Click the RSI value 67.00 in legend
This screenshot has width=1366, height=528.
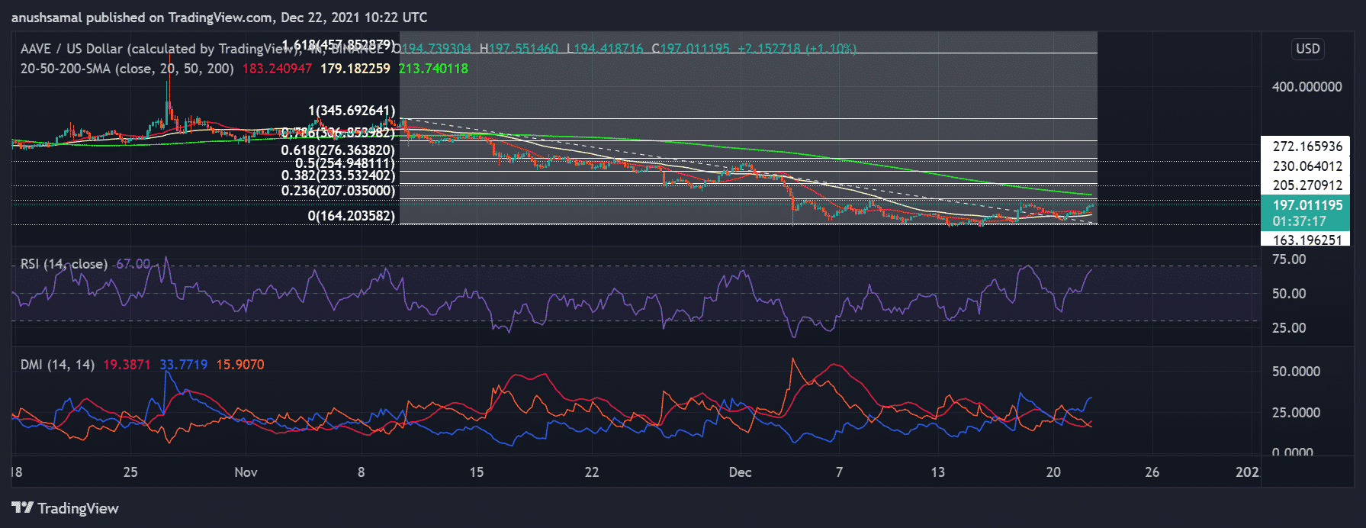point(133,264)
